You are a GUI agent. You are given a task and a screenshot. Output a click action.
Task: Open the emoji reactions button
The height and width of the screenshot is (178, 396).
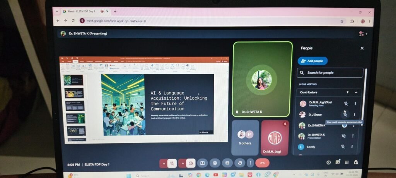[x=215, y=163]
